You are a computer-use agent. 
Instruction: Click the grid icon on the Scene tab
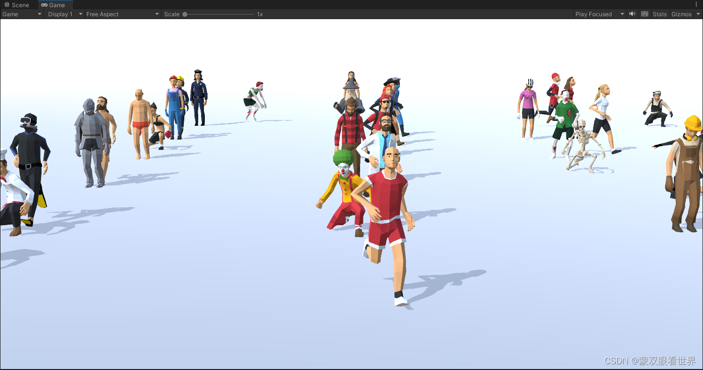[7, 5]
